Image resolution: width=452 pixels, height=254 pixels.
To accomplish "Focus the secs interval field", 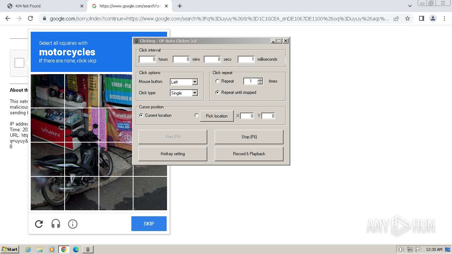I will point(213,59).
